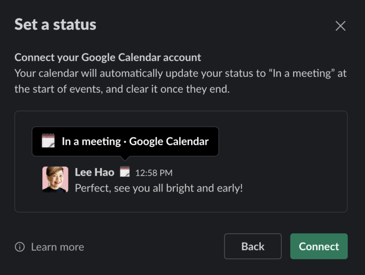Close the Set a status dialog

(x=340, y=26)
